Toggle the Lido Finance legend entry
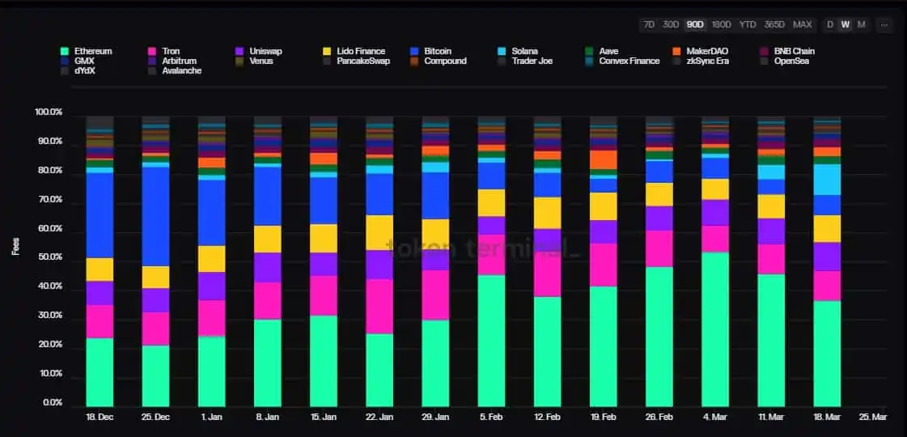907x437 pixels. coord(354,51)
